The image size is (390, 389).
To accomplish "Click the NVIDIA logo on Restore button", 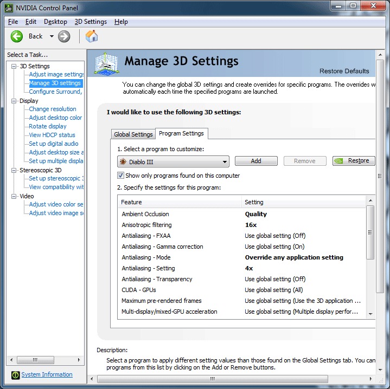I will (339, 161).
